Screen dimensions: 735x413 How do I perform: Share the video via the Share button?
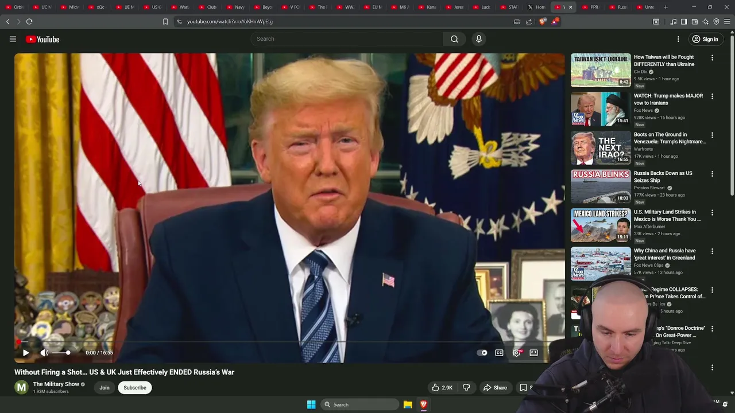(x=495, y=388)
